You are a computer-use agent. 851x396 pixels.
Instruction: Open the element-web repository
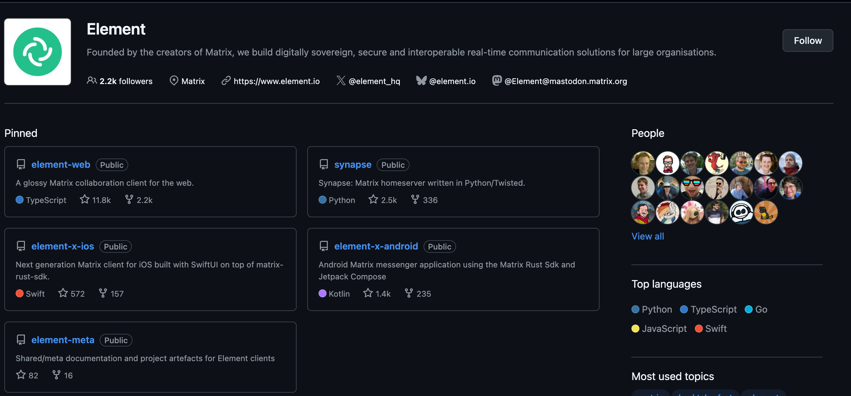coord(61,164)
